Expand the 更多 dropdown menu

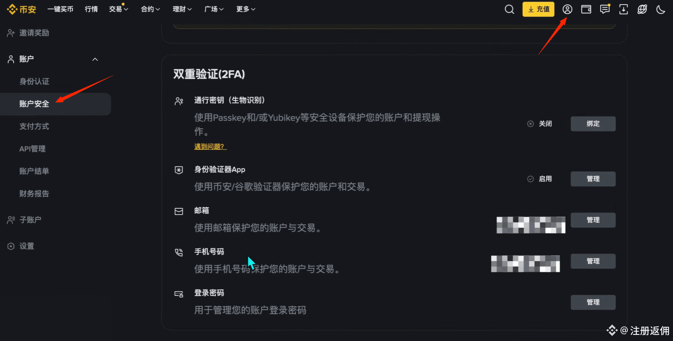(245, 9)
